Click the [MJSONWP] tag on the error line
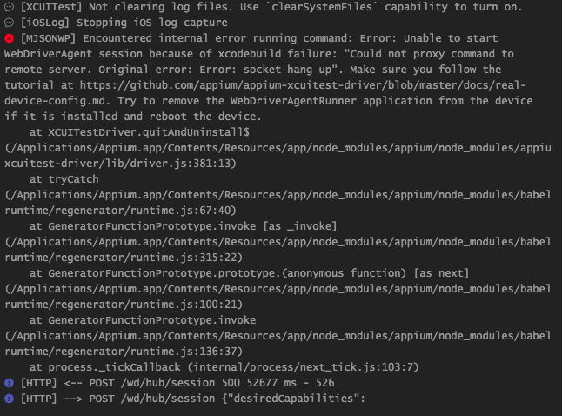 (48, 38)
